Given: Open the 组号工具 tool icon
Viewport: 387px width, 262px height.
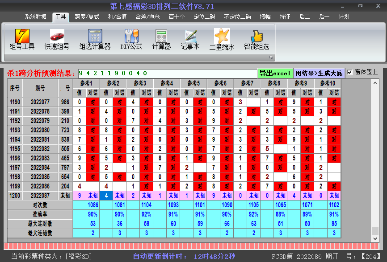Looking at the screenshot, I should click(x=22, y=39).
